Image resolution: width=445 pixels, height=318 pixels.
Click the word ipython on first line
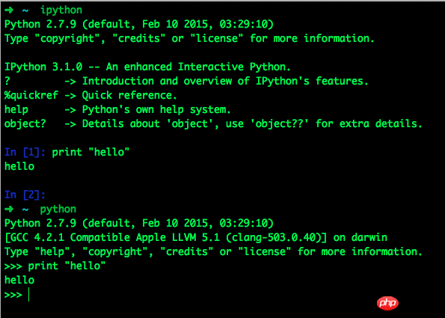click(x=61, y=10)
